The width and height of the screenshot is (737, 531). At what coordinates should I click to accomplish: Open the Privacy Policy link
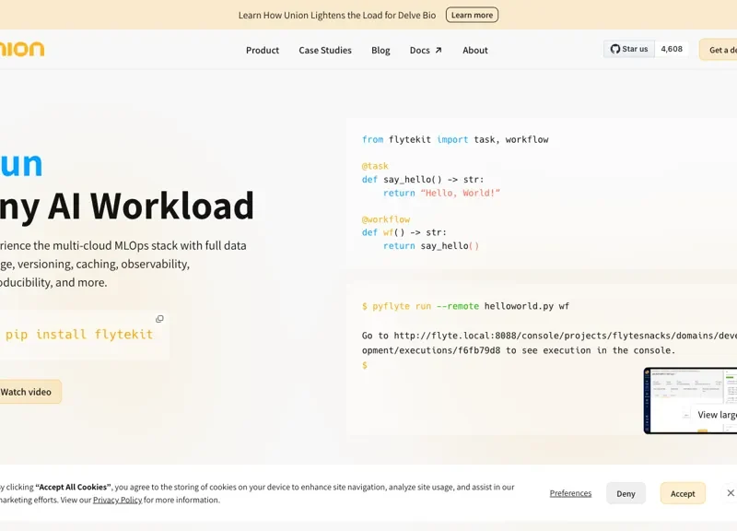pos(117,500)
